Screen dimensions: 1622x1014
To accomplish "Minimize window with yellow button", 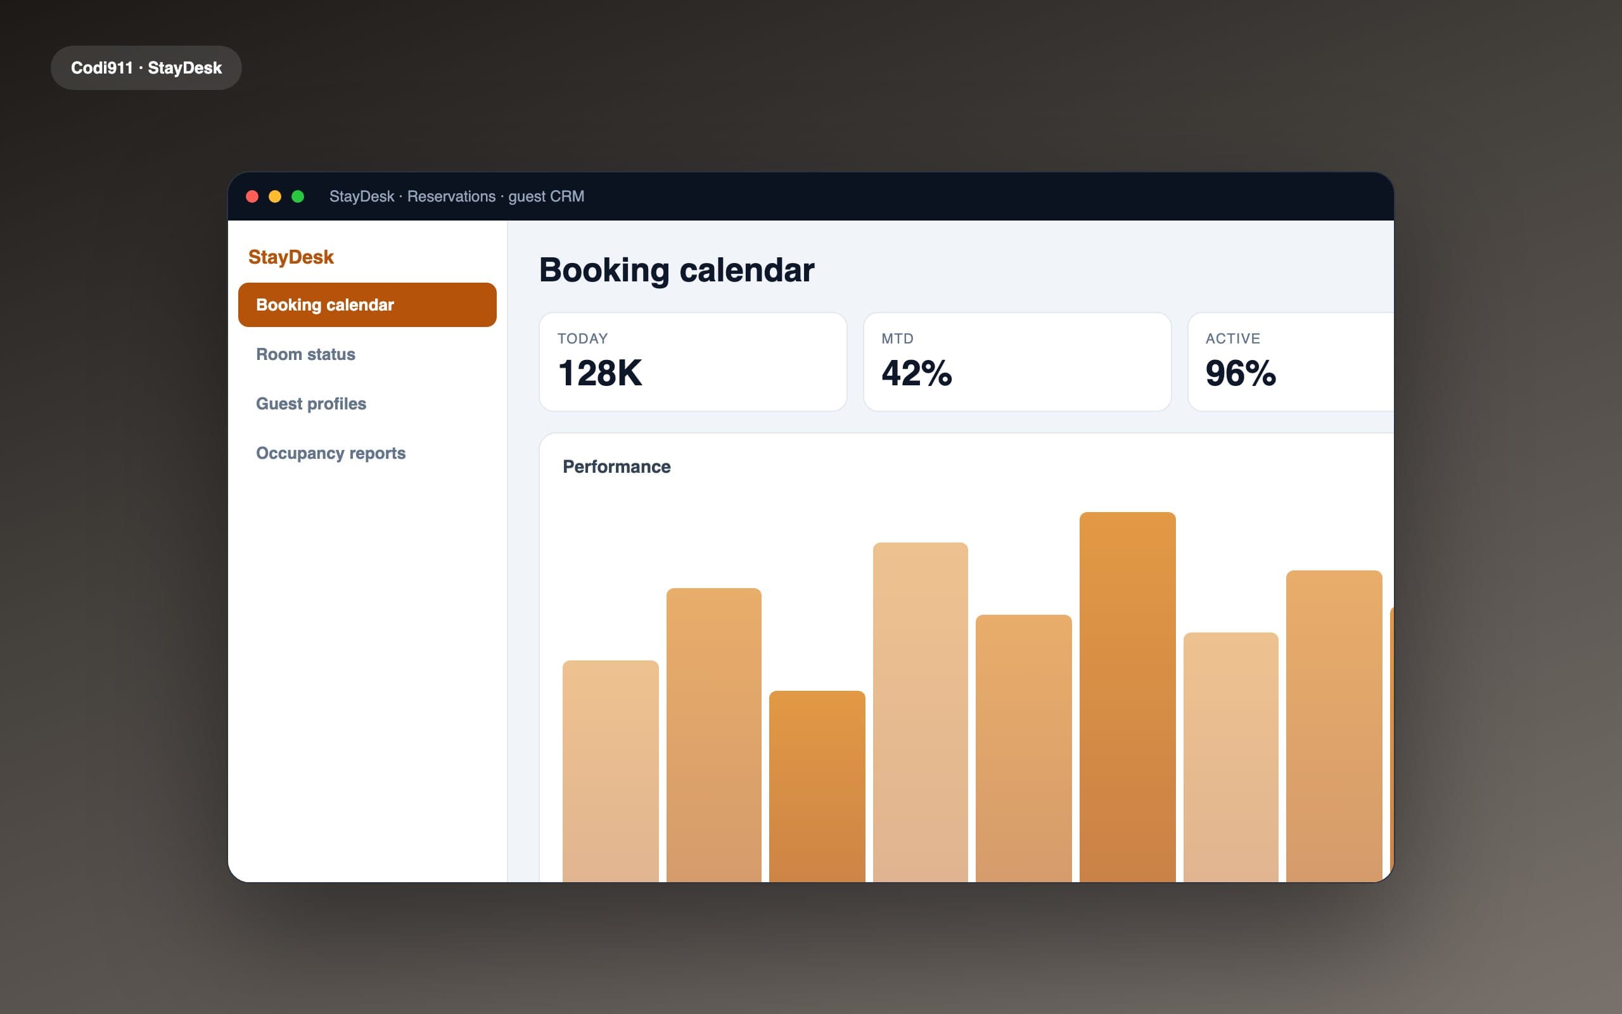I will pos(275,196).
